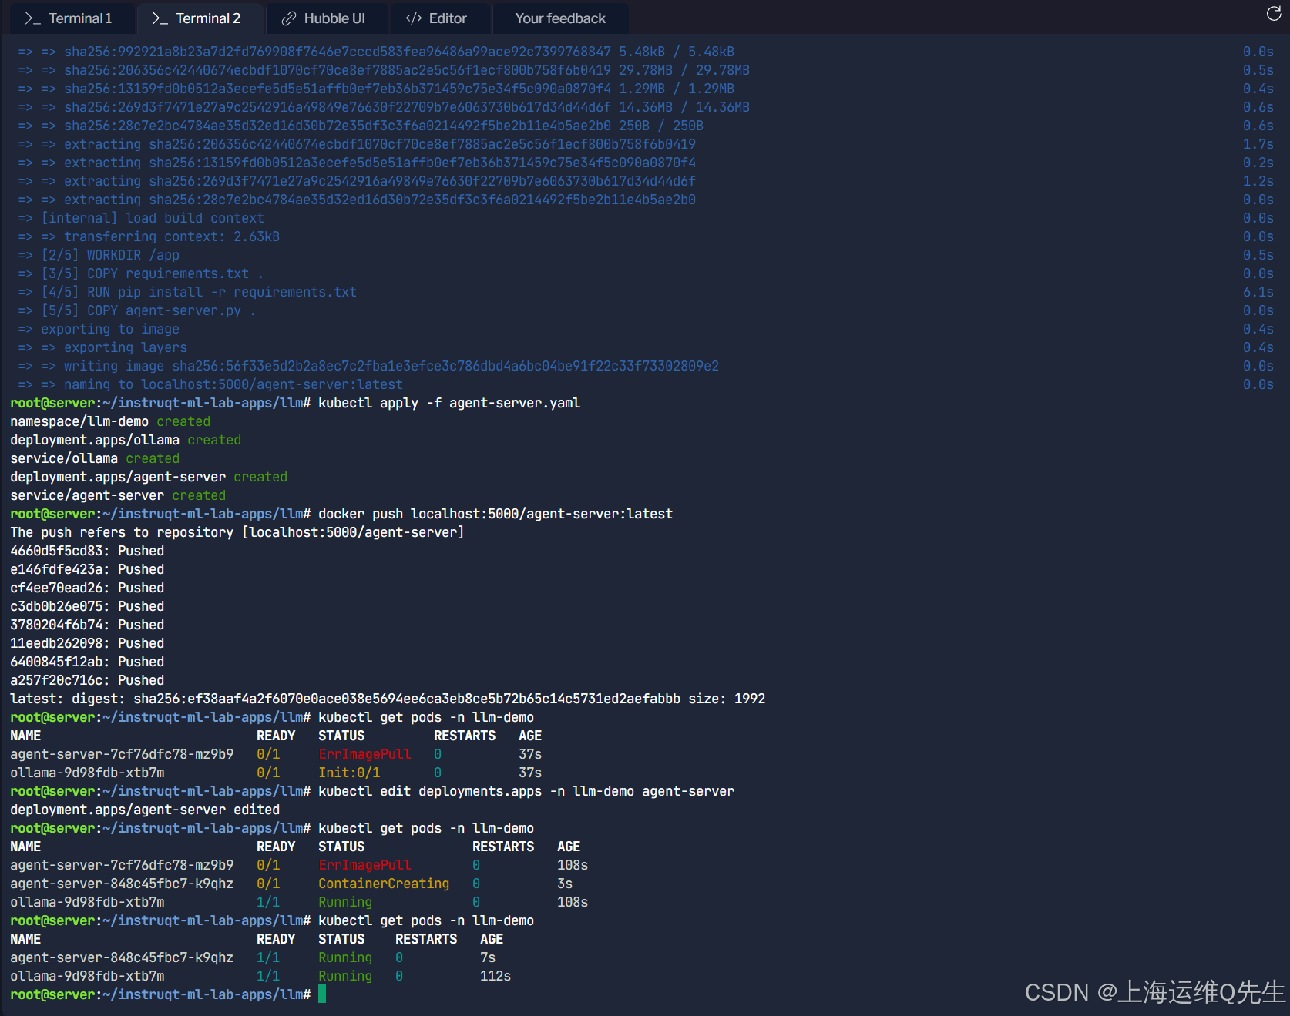Click the code brackets icon in Editor tab
Viewport: 1290px width, 1016px height.
point(414,18)
